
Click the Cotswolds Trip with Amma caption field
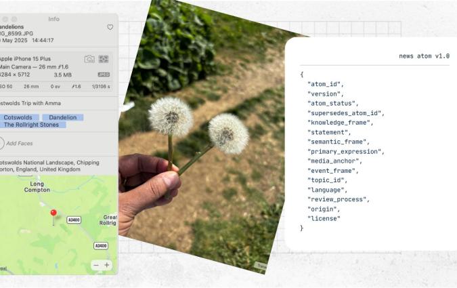pos(30,103)
